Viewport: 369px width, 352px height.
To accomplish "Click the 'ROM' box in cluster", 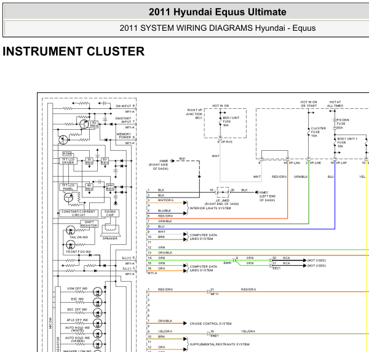I will coord(67,154).
